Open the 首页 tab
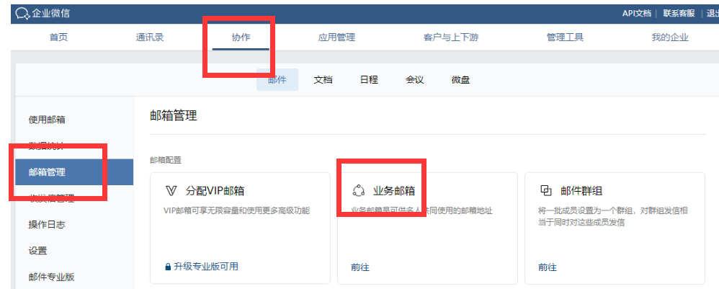Image resolution: width=719 pixels, height=289 pixels. point(58,37)
